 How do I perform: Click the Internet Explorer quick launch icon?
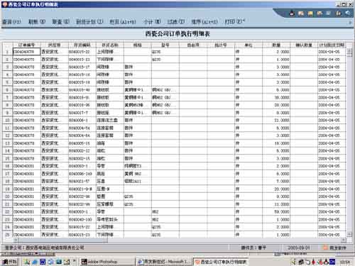(x=35, y=262)
